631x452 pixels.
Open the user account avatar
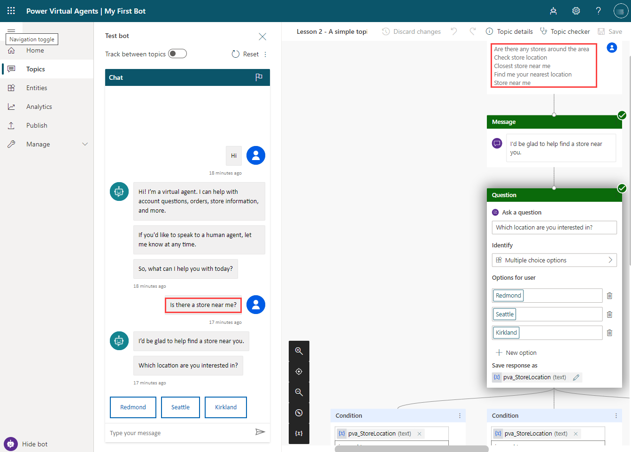621,11
